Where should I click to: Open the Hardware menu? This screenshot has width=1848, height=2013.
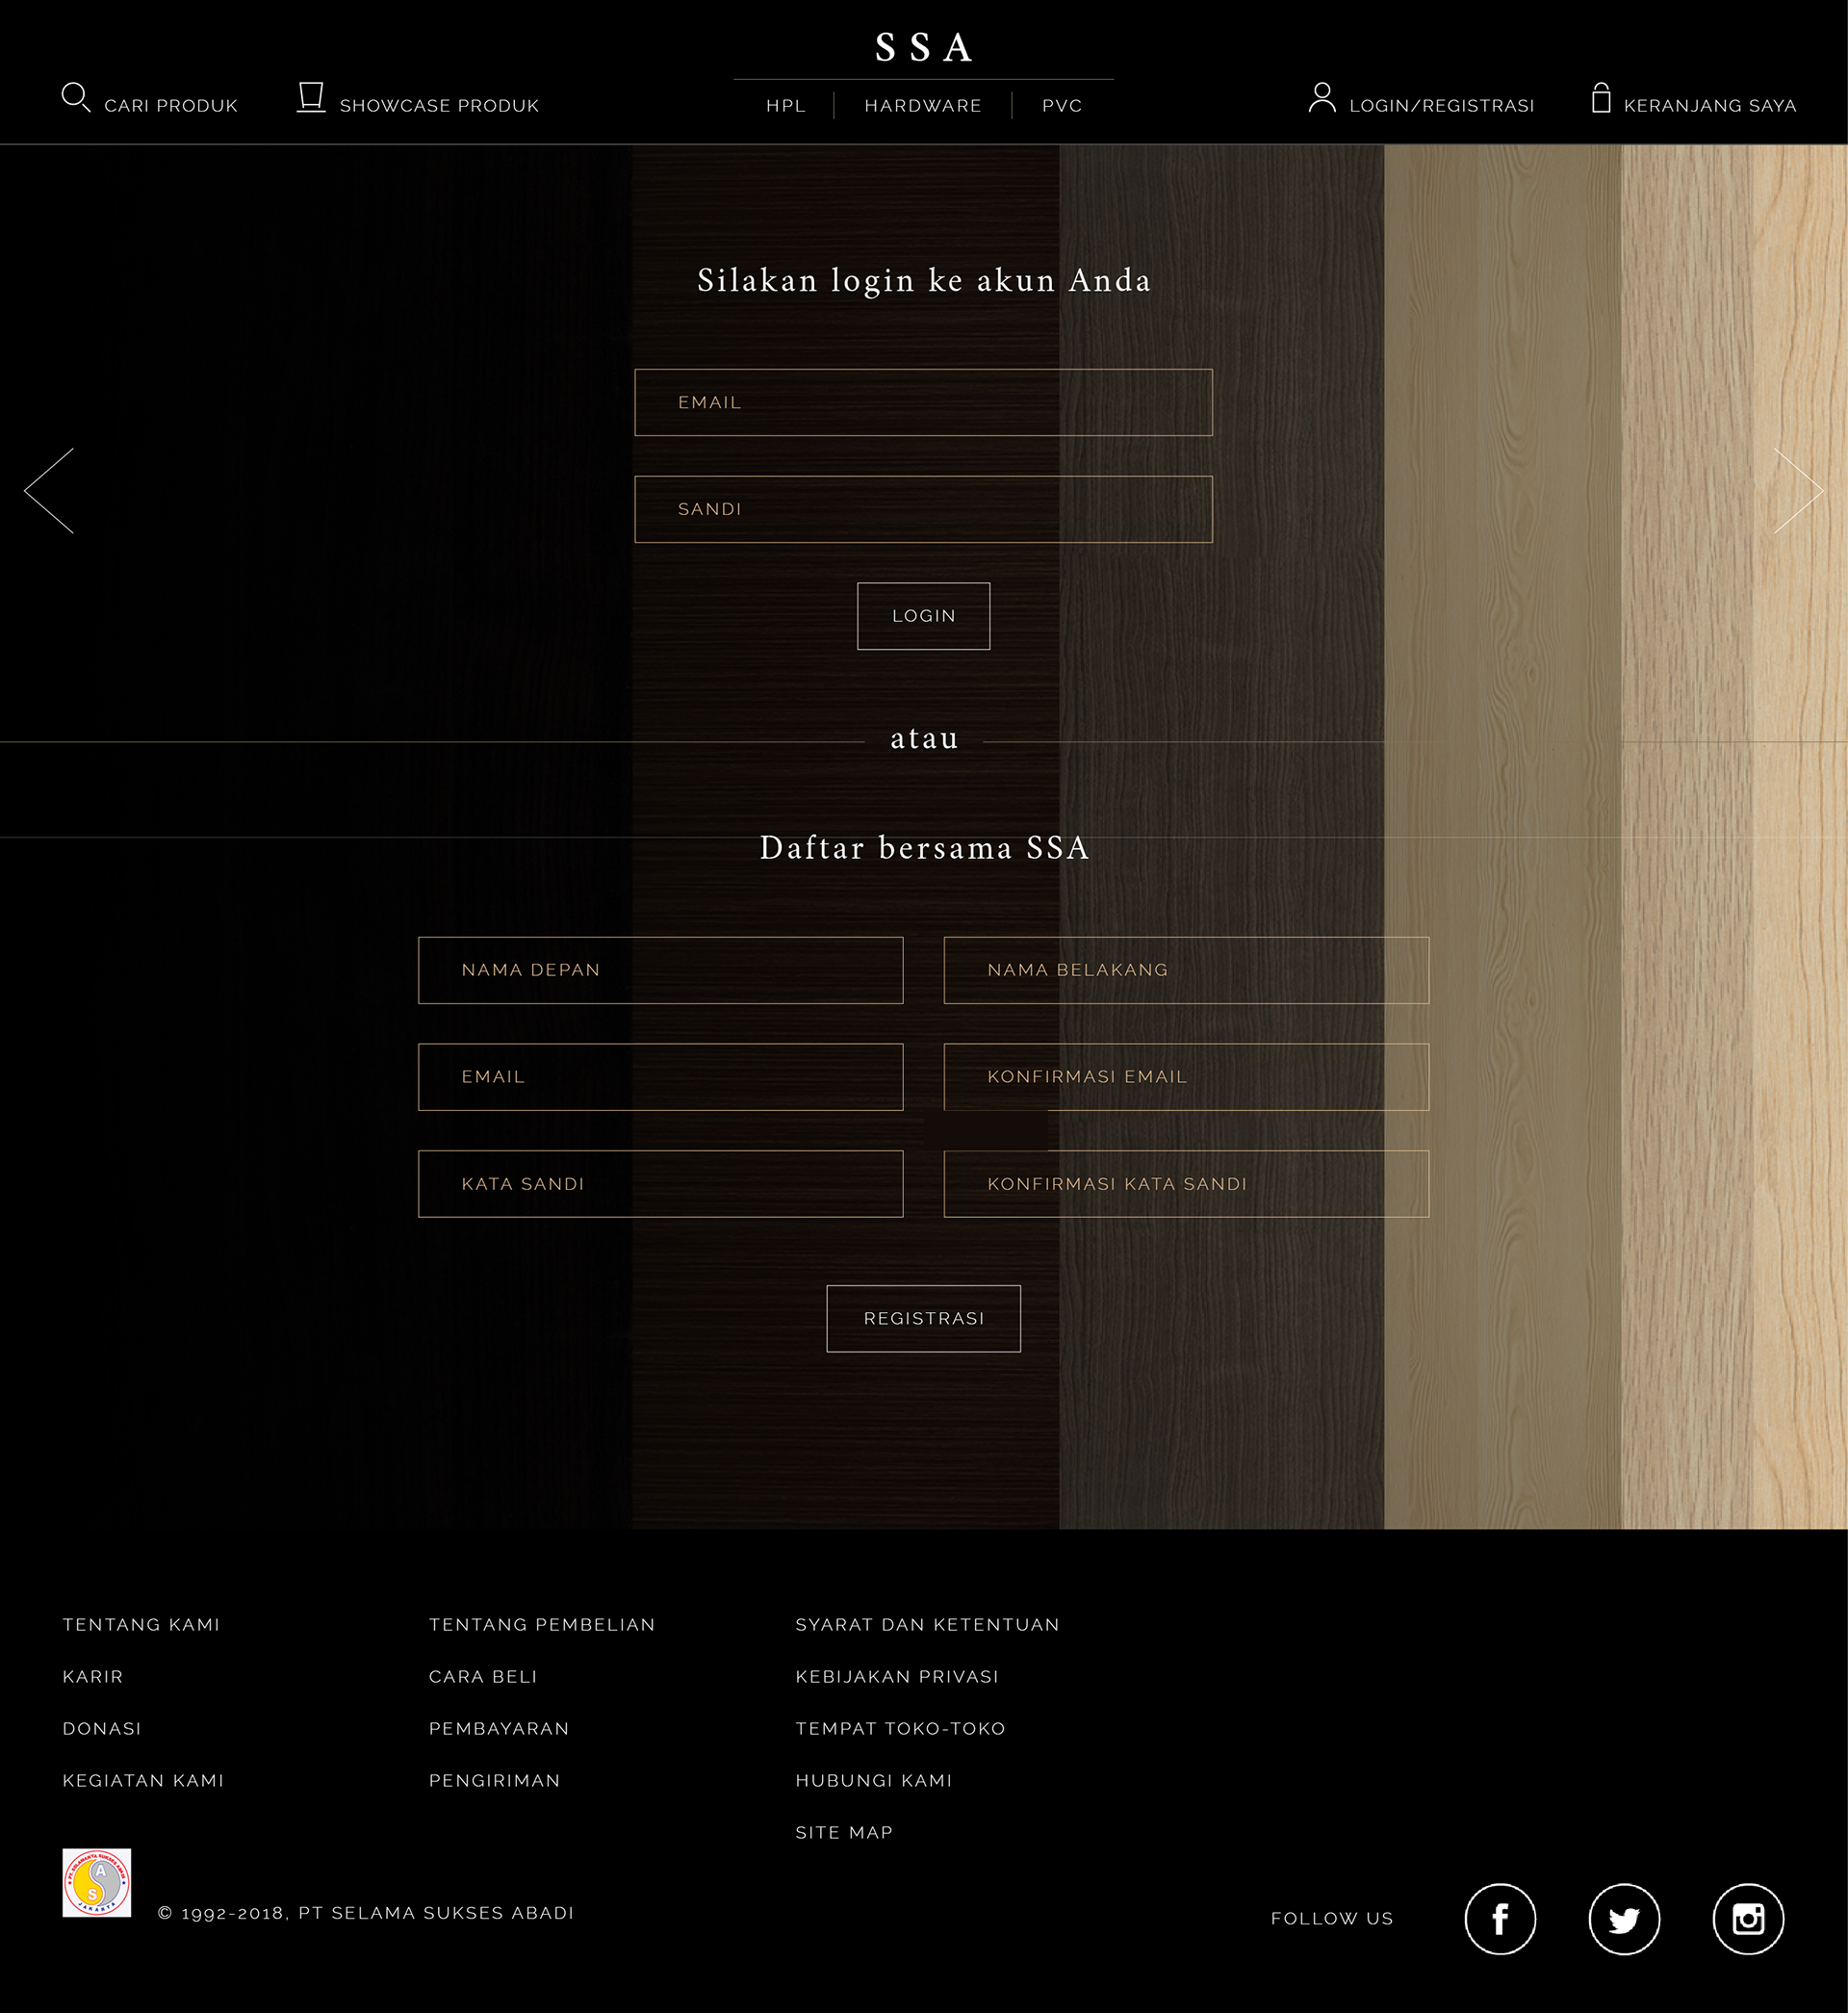coord(923,106)
